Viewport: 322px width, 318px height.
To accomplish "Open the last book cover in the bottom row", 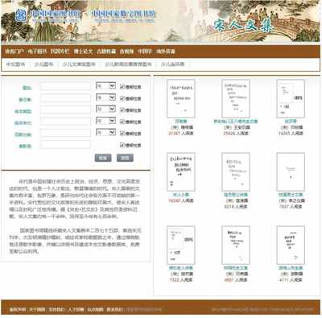I will click(291, 245).
